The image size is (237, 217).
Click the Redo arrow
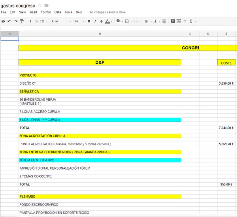tap(16, 21)
